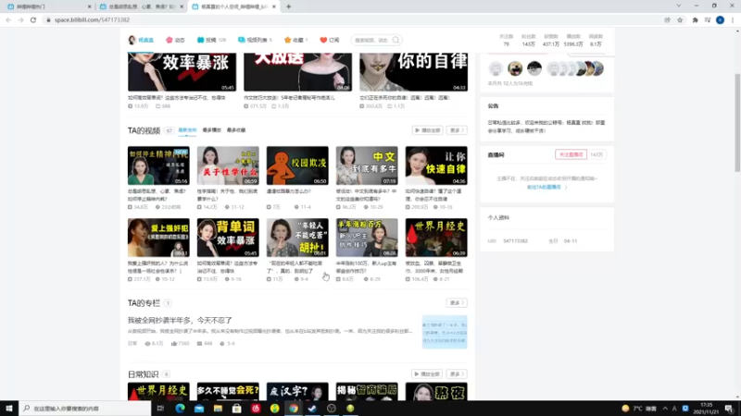Expand 更多 for TA的视频 section

coord(457,130)
